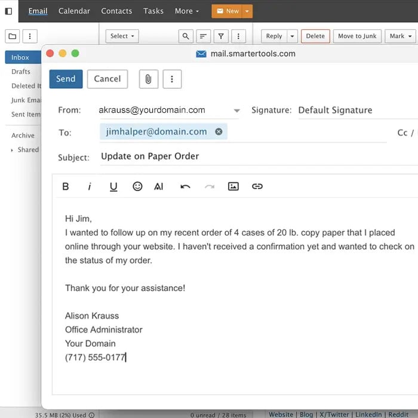Viewport: 418px width, 418px height.
Task: Cancel the email draft
Action: pos(107,79)
